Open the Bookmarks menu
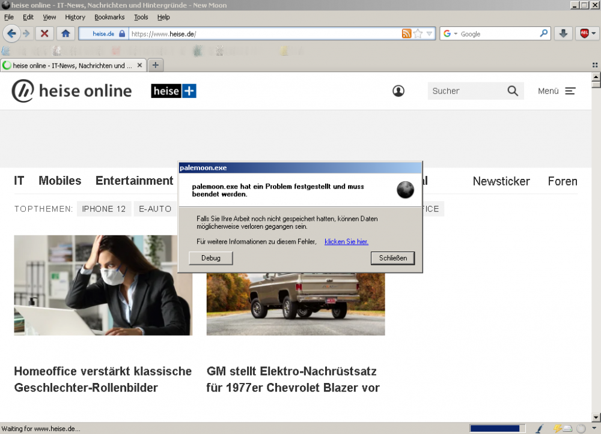 pos(109,17)
